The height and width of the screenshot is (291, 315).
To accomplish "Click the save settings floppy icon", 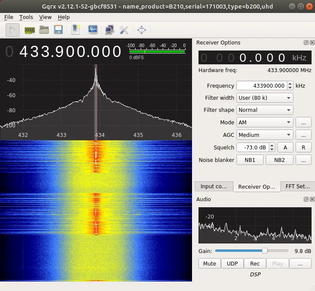I will click(58, 30).
